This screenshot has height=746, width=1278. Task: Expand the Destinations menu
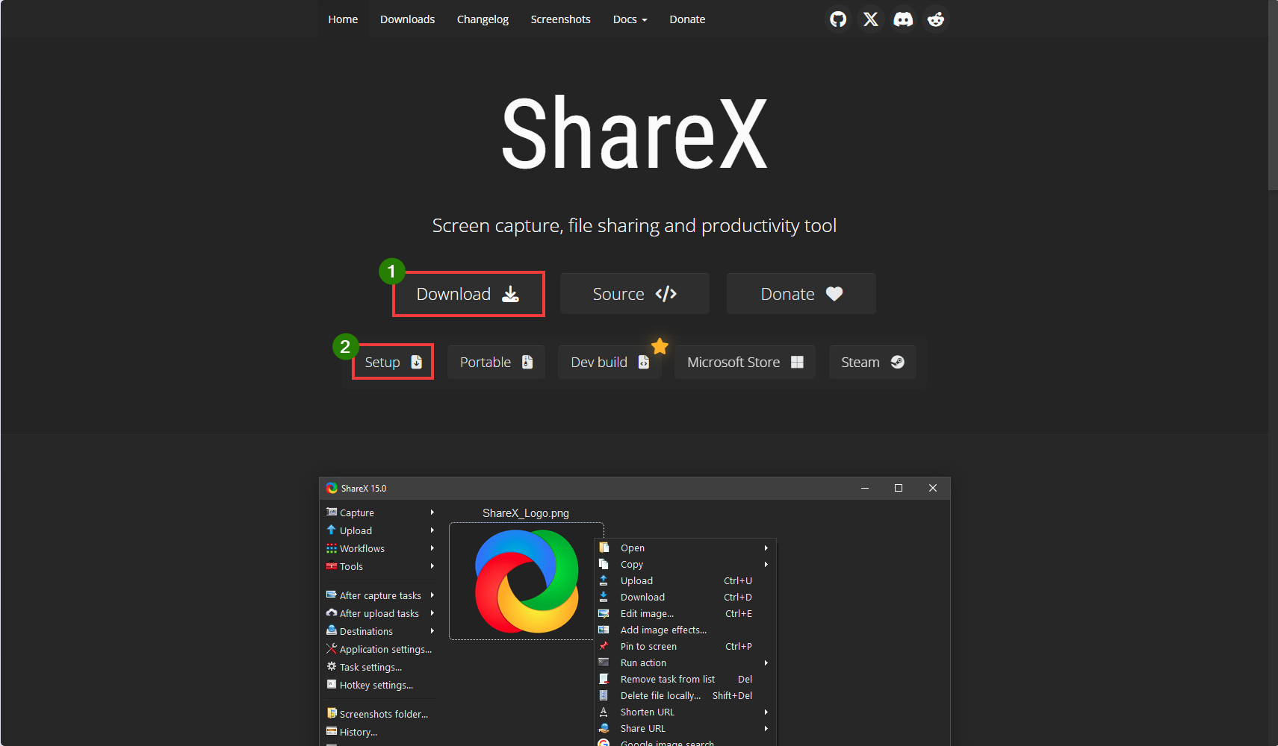click(380, 631)
